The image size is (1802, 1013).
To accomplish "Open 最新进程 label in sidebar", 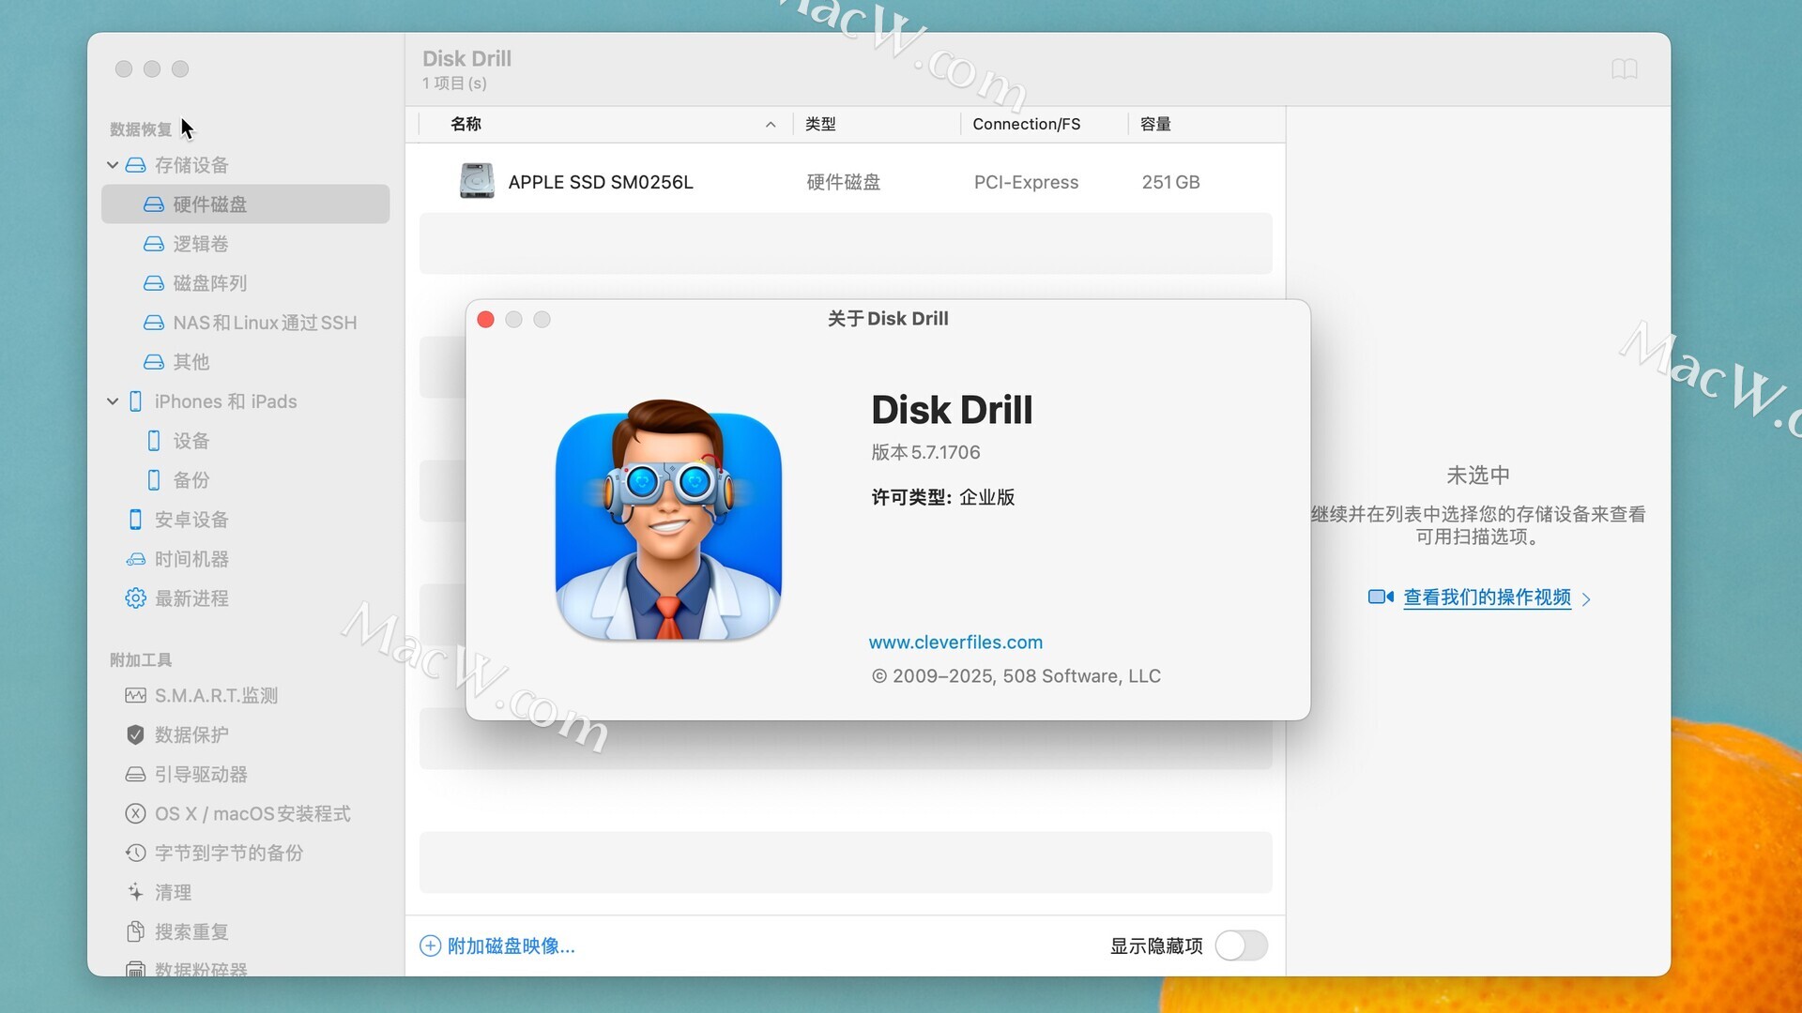I will [x=191, y=598].
